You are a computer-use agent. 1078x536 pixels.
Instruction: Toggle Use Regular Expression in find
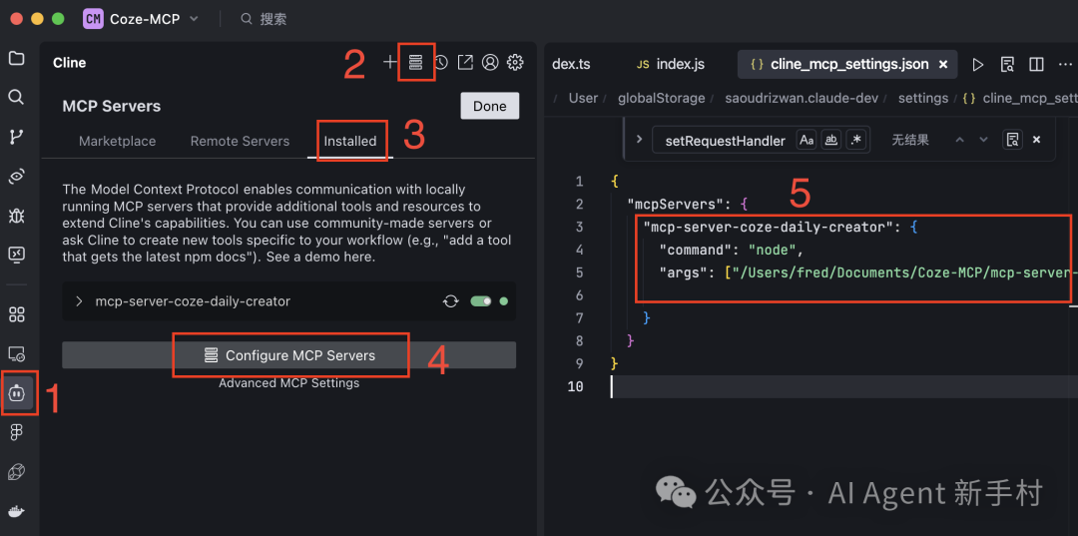click(x=856, y=140)
